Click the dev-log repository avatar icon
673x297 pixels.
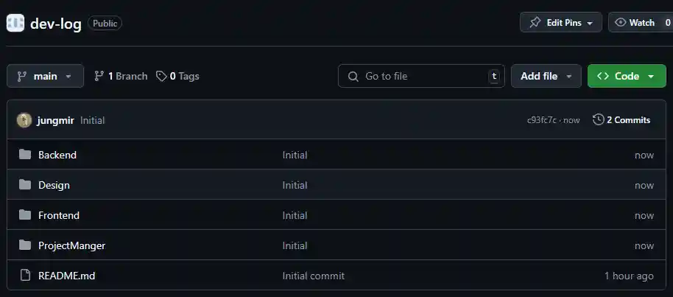pos(15,23)
